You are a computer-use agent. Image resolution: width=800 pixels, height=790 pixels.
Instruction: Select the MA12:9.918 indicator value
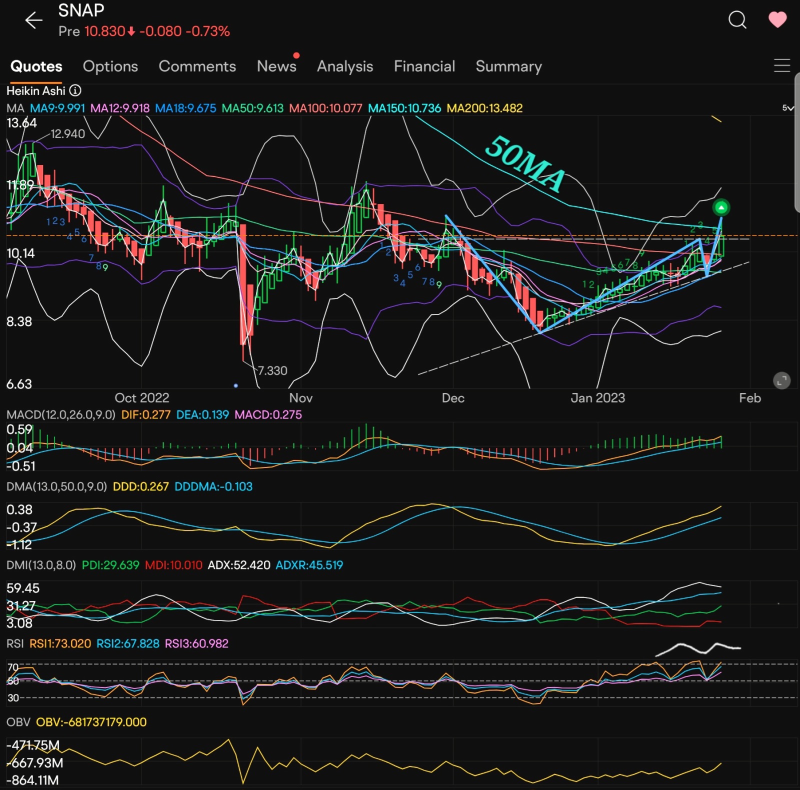[120, 108]
